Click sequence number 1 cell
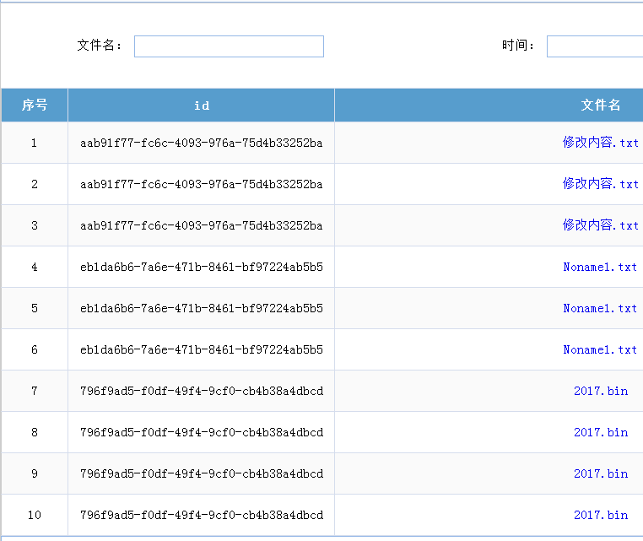 tap(35, 143)
